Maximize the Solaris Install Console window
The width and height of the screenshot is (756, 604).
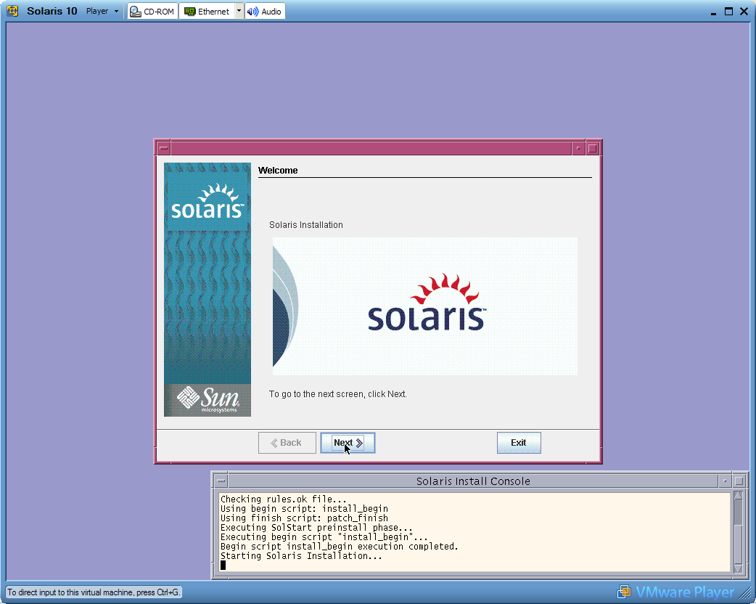coord(739,481)
